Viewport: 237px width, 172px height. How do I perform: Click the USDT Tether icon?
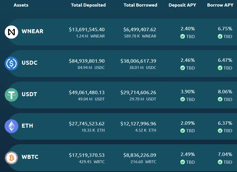tap(11, 95)
